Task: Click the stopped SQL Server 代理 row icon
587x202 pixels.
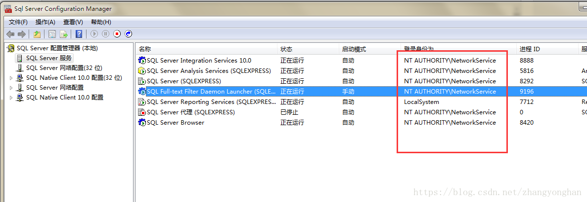Action: [142, 112]
